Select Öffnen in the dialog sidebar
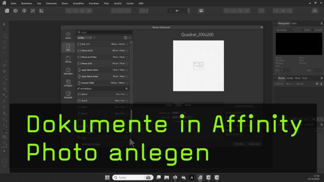 68,59
